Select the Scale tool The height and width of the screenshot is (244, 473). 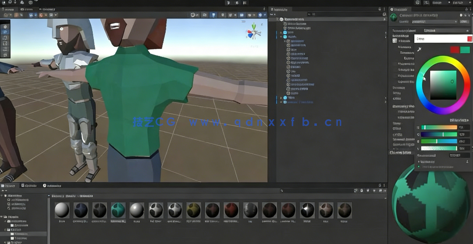pos(4,43)
